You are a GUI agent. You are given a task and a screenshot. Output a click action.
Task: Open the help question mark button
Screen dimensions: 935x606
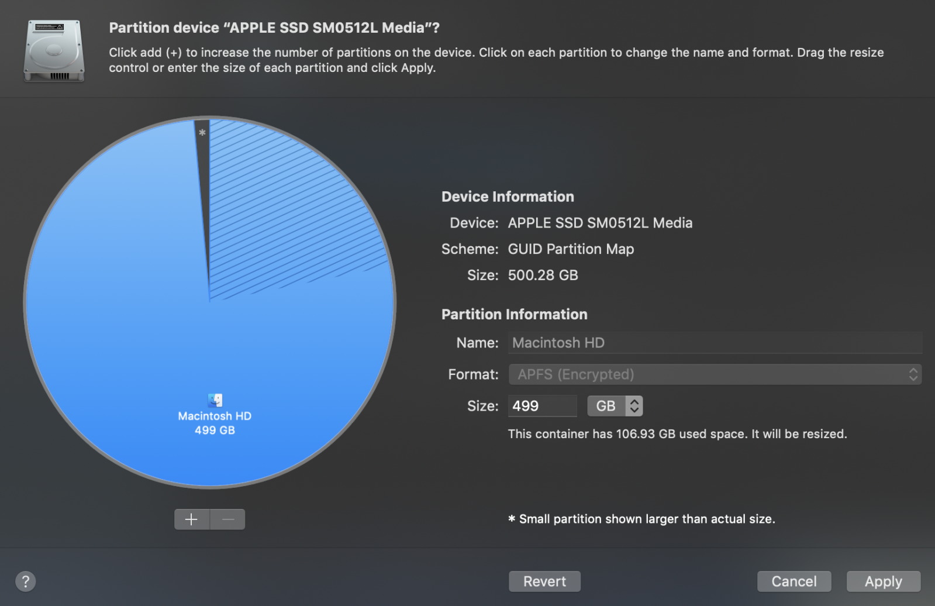tap(25, 581)
